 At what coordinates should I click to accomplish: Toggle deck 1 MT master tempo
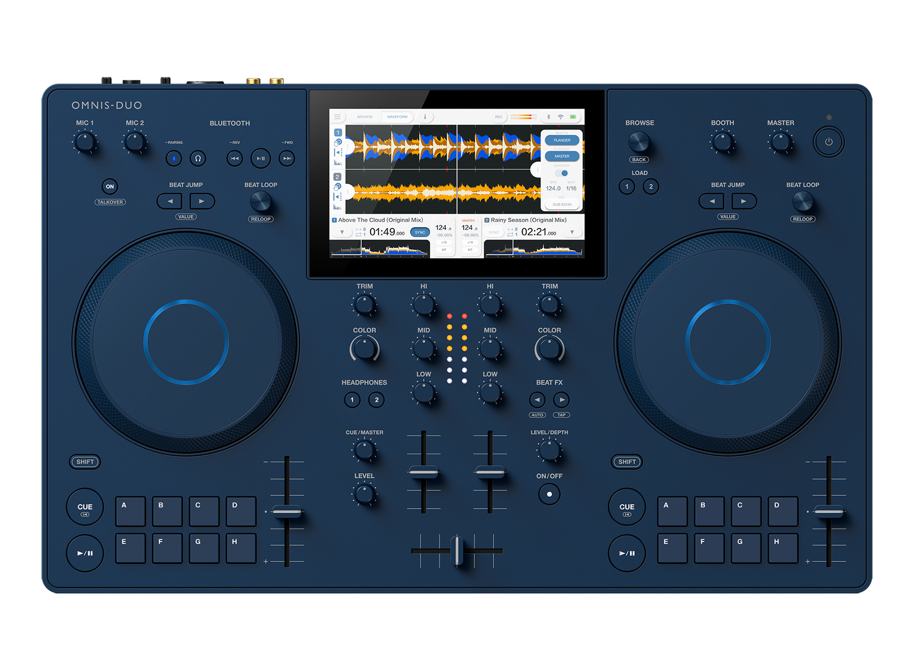click(444, 250)
